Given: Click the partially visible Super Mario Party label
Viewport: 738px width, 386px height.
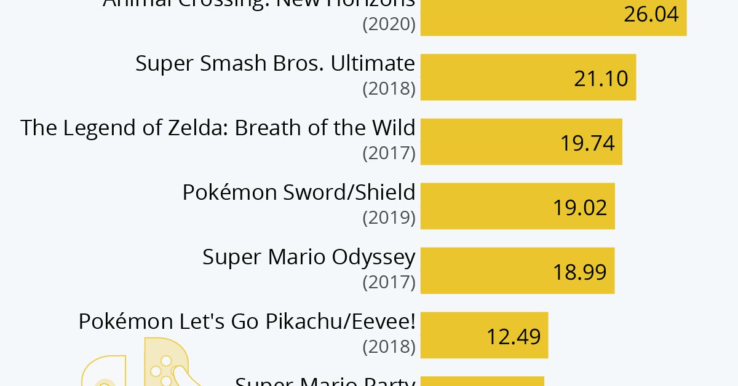Looking at the screenshot, I should pyautogui.click(x=325, y=381).
